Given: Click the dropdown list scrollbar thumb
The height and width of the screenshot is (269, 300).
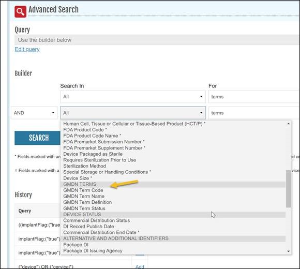Looking at the screenshot, I should pos(288,189).
